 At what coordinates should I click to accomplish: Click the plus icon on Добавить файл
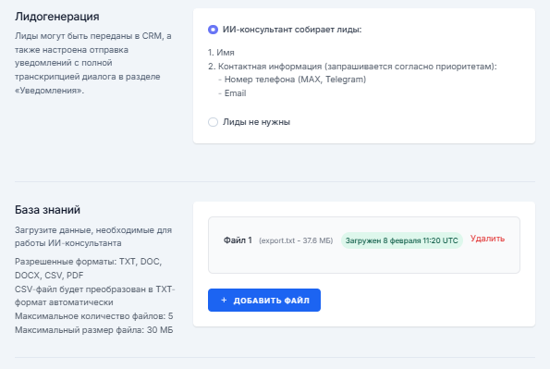click(x=224, y=301)
